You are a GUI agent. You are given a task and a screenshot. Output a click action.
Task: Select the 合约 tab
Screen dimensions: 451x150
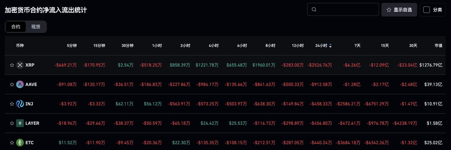pyautogui.click(x=16, y=27)
